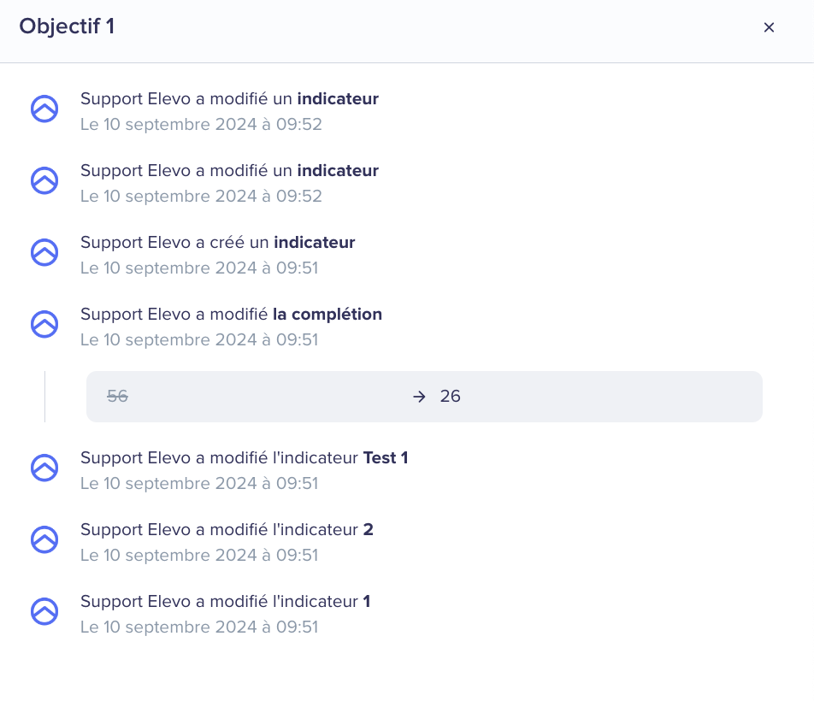The height and width of the screenshot is (701, 814).
Task: Click the Objectif 1 panel title
Action: pos(67,27)
